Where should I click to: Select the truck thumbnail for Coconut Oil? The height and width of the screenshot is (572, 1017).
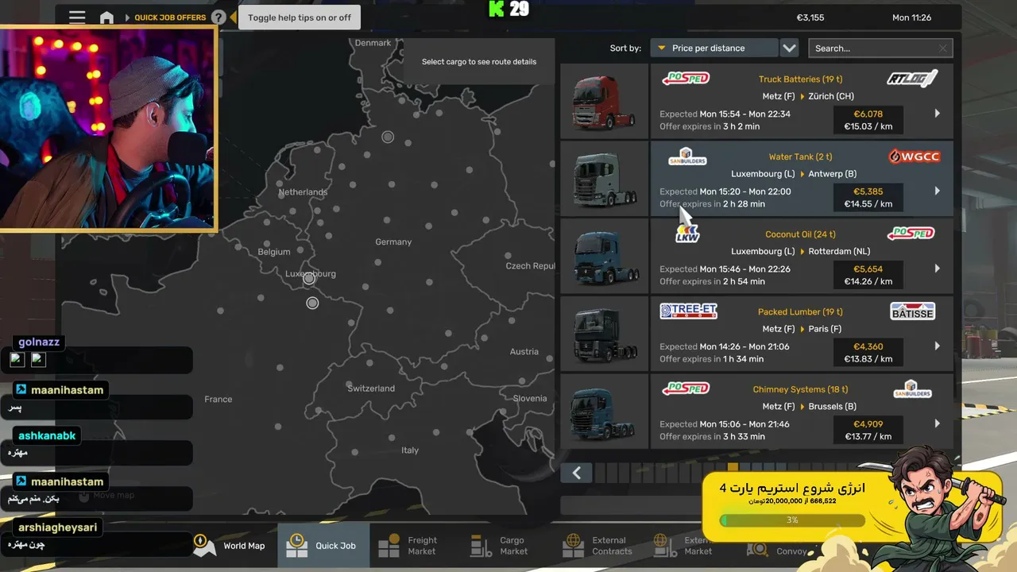(605, 257)
